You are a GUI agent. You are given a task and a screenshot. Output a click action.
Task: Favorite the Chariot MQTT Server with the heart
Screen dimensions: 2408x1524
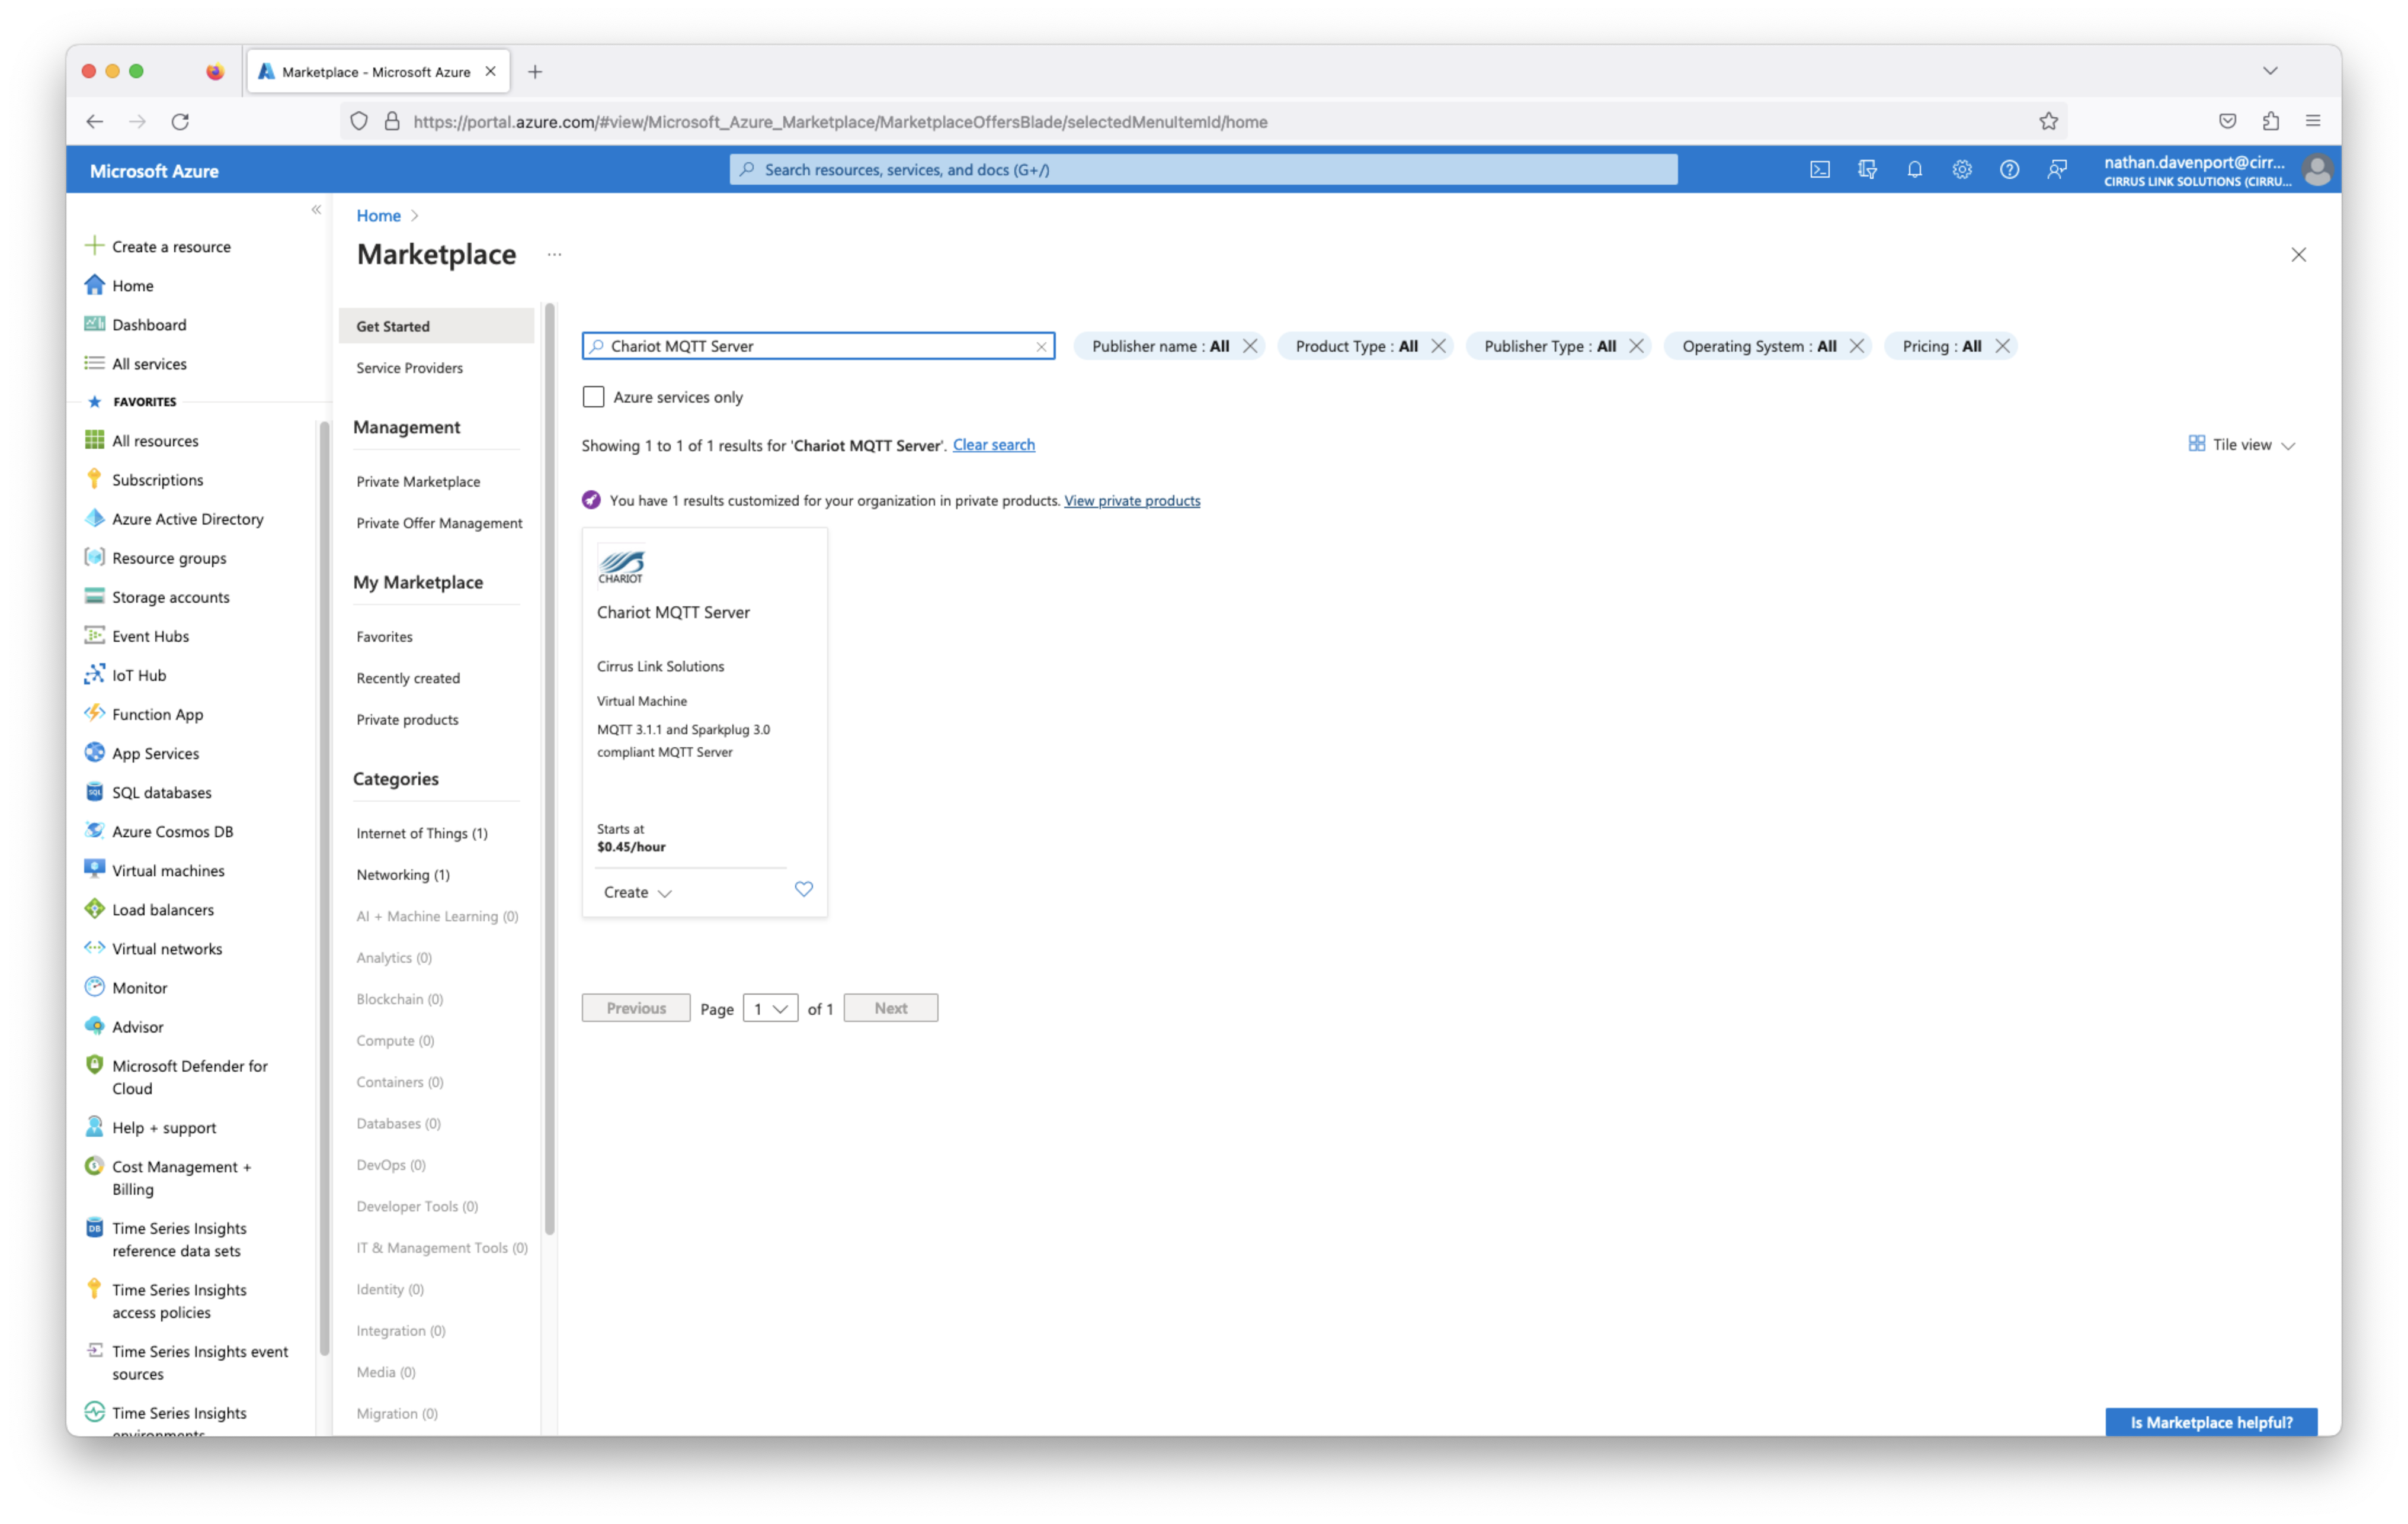(x=803, y=889)
